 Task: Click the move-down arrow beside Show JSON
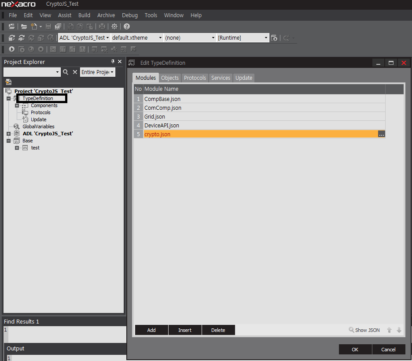(x=399, y=330)
